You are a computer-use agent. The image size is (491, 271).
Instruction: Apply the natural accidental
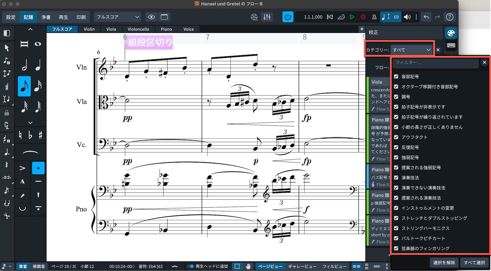point(20,135)
